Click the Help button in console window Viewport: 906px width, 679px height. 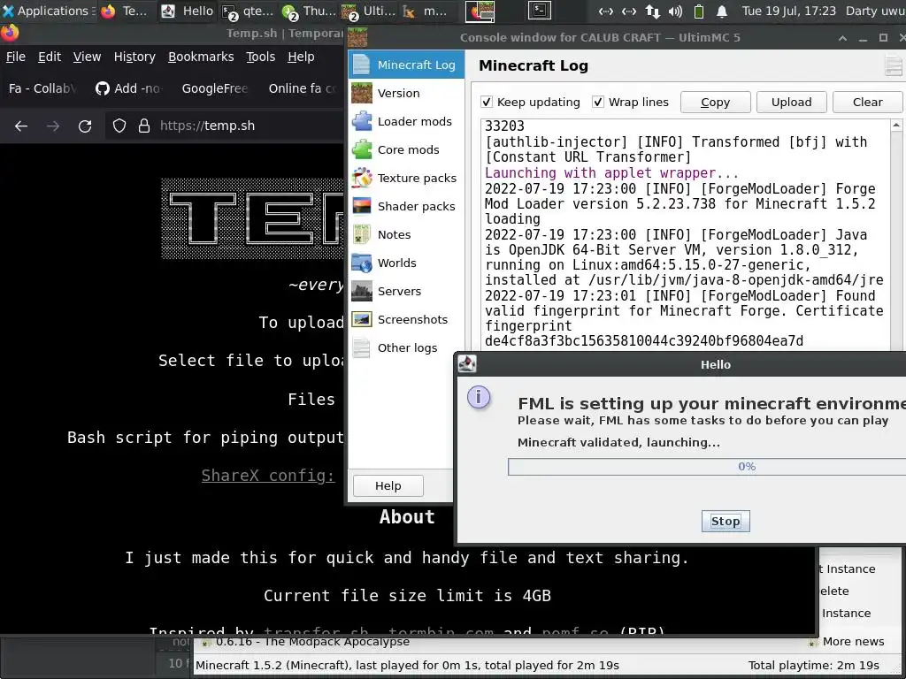coord(388,485)
